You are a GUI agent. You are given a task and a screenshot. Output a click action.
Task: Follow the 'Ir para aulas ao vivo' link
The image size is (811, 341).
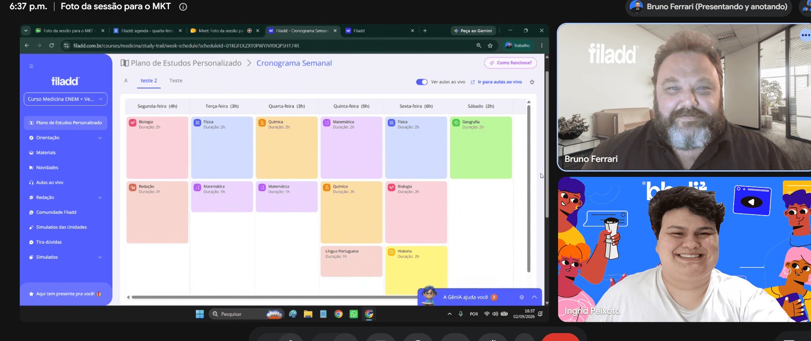[500, 82]
